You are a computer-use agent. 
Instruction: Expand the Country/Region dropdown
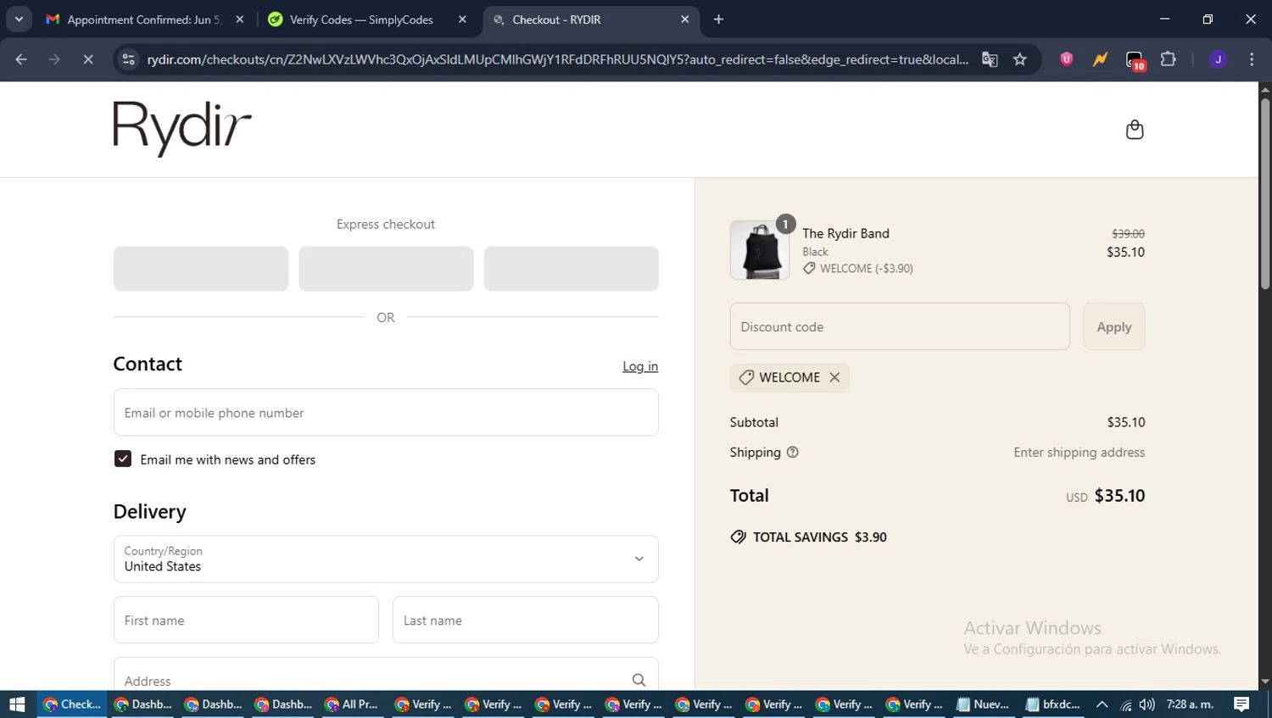tap(386, 559)
